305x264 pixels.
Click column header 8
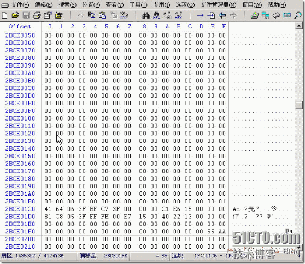(144, 26)
